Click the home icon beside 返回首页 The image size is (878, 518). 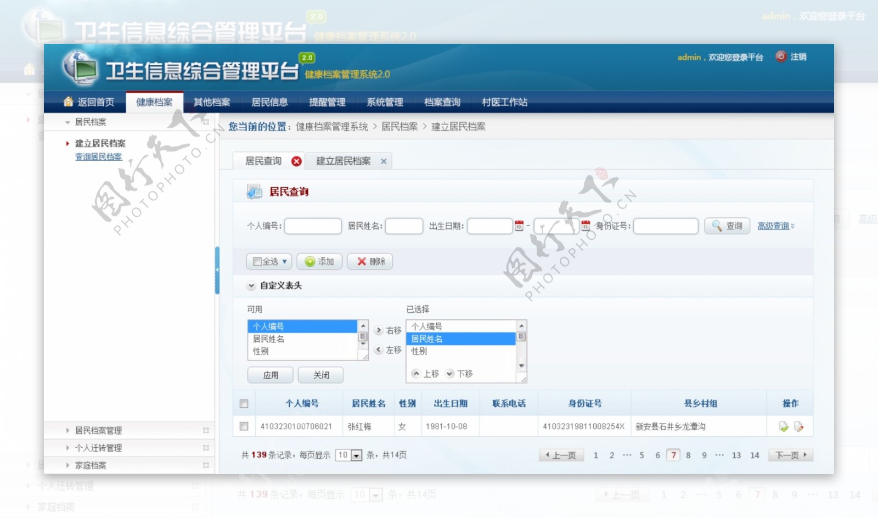[69, 102]
